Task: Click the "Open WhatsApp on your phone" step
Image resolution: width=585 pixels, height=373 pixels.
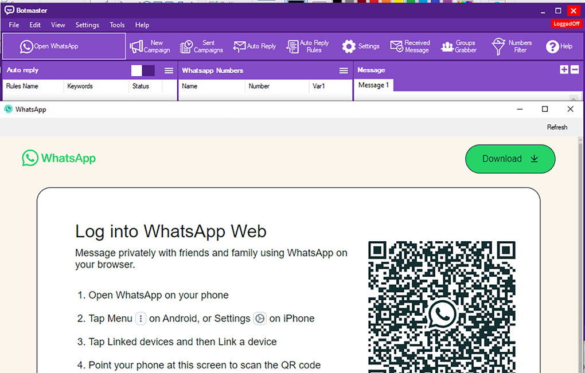Action: click(x=158, y=295)
